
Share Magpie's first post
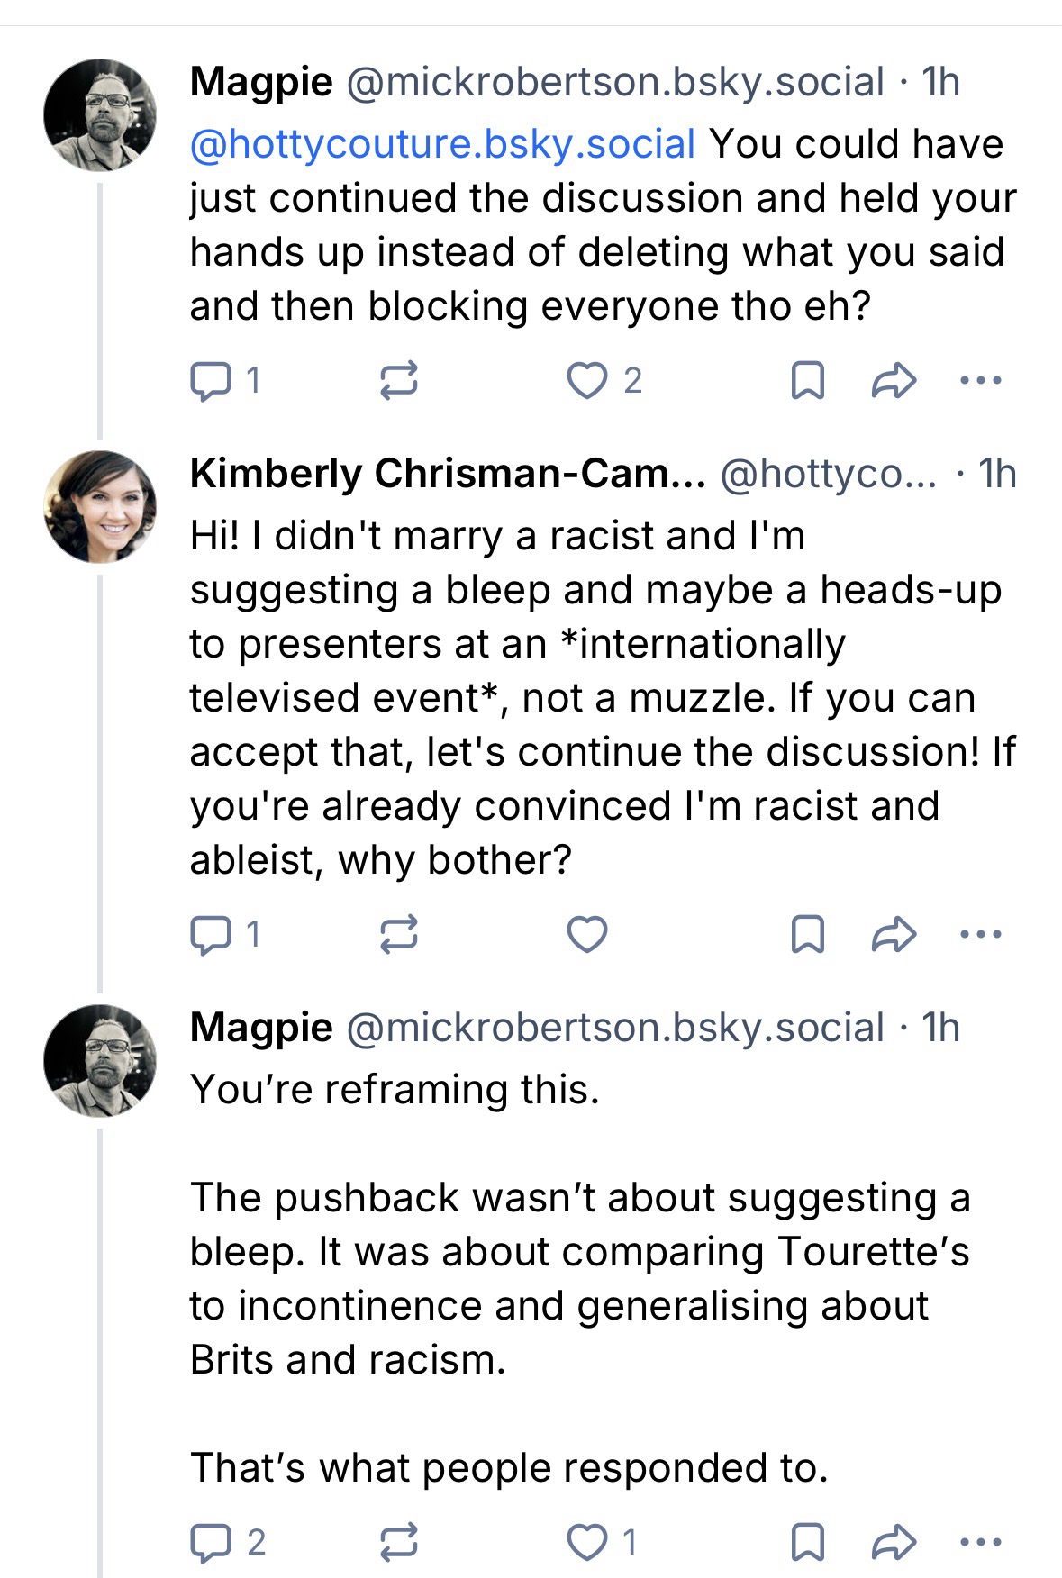(894, 381)
